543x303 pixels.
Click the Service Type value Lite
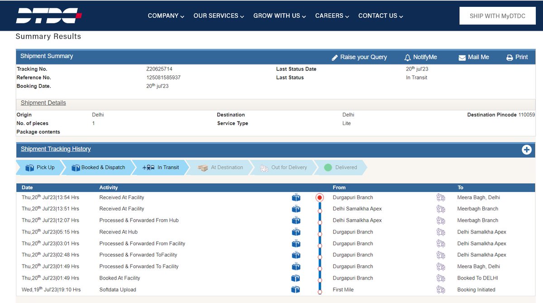click(347, 123)
